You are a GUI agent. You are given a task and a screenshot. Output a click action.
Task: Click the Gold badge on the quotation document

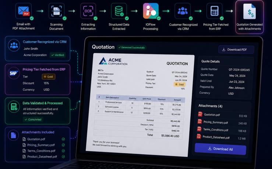tap(180, 84)
